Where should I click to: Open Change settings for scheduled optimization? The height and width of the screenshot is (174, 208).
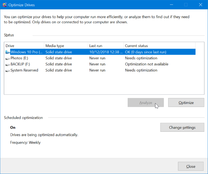point(182,127)
